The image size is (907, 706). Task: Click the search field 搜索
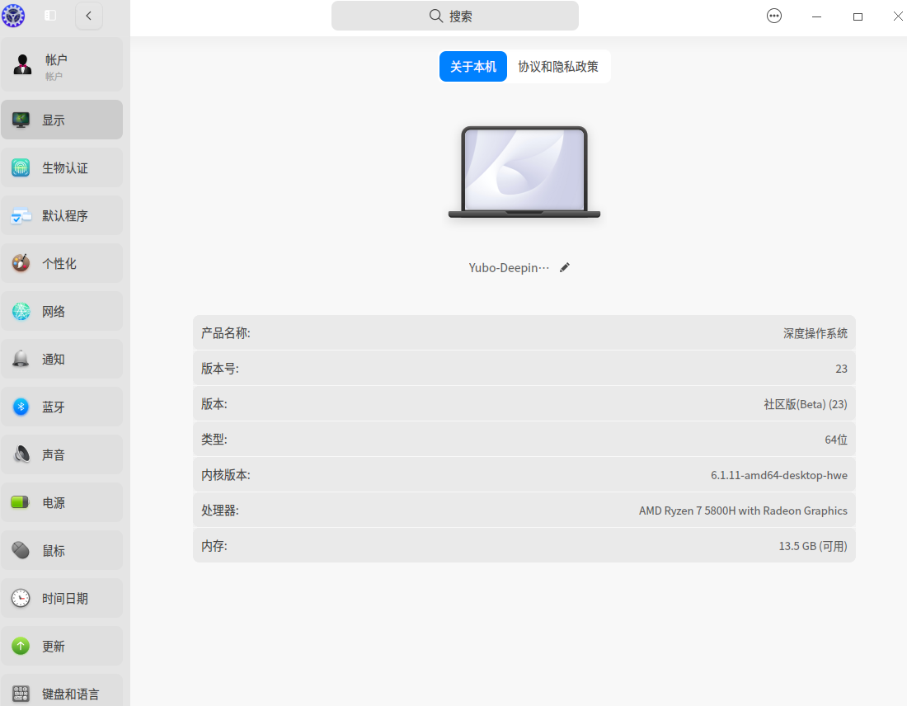454,16
